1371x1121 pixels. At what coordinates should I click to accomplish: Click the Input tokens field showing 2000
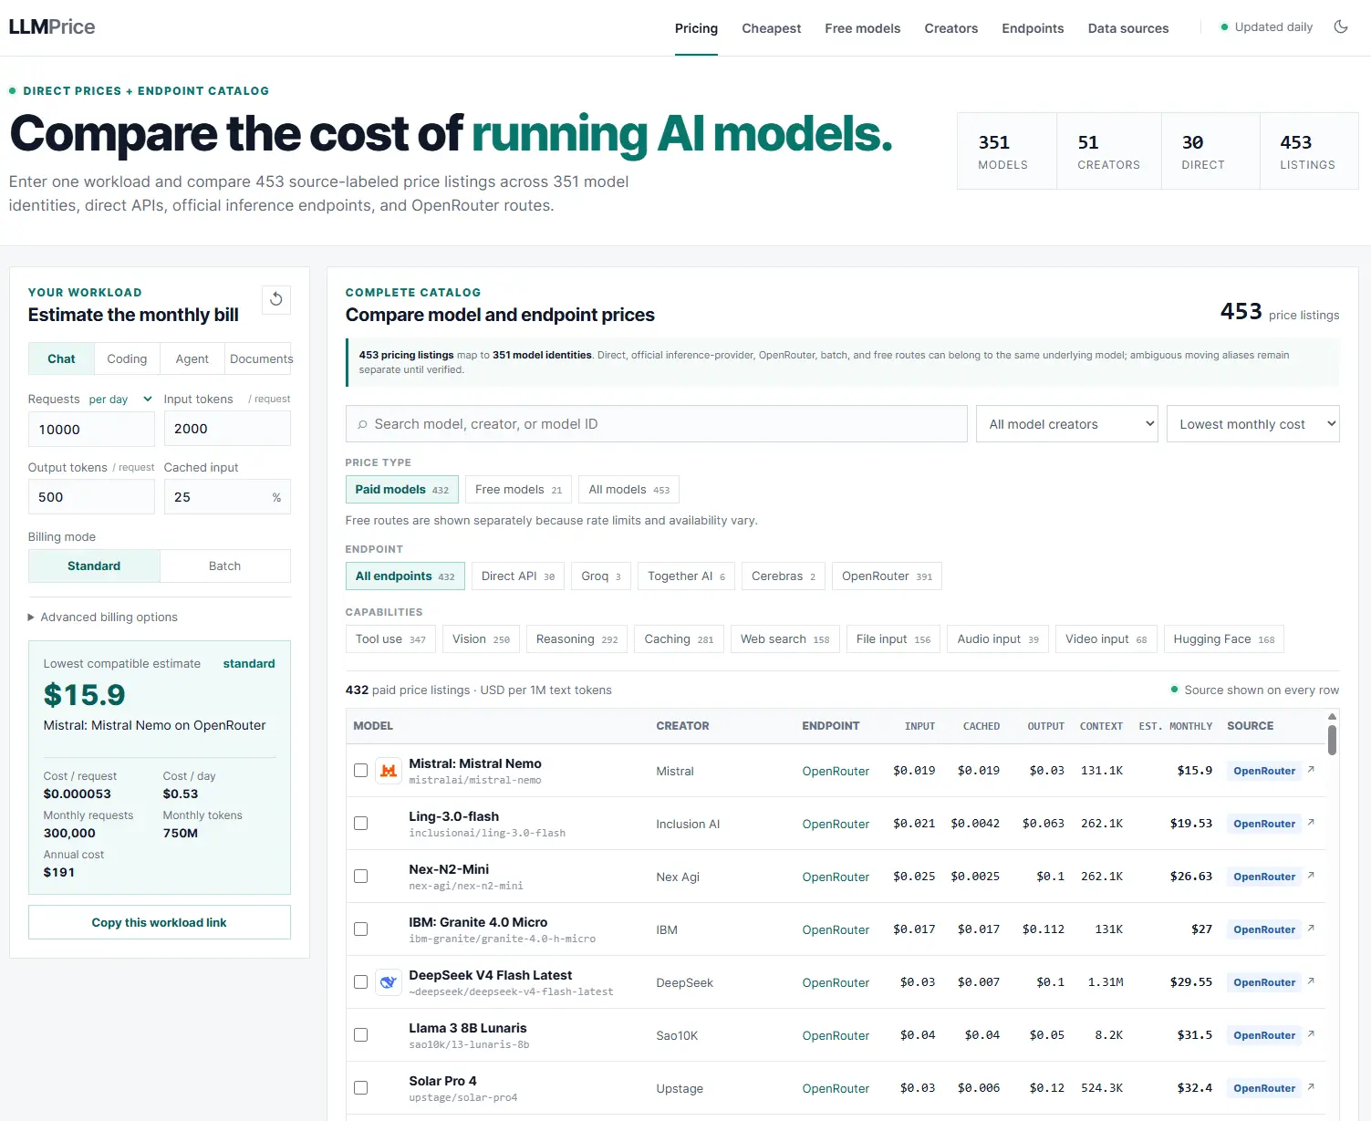tap(227, 429)
